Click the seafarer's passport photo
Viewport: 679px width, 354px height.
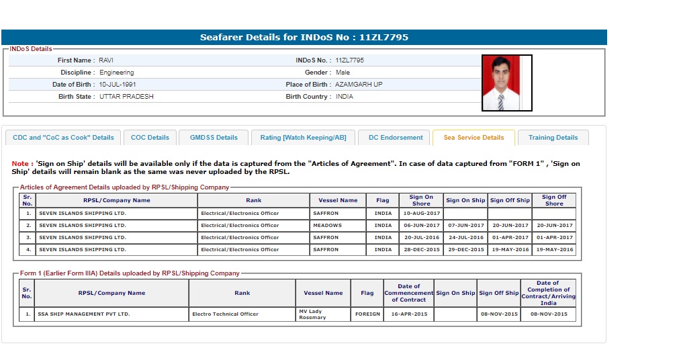507,83
